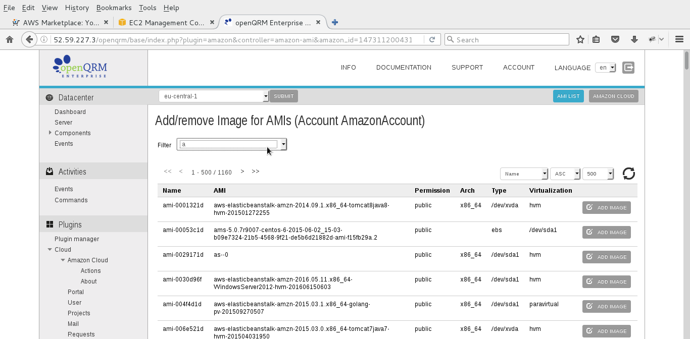690x339 pixels.
Task: Collapse the Amazon Cloud tree node
Action: click(63, 260)
